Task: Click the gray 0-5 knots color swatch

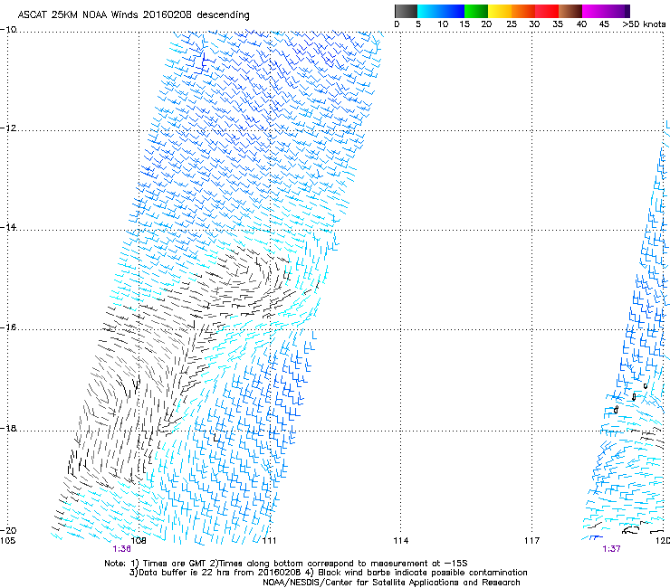Action: (x=406, y=11)
